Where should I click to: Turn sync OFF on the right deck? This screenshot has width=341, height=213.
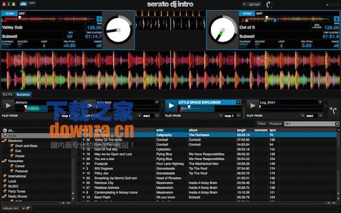tap(259, 14)
